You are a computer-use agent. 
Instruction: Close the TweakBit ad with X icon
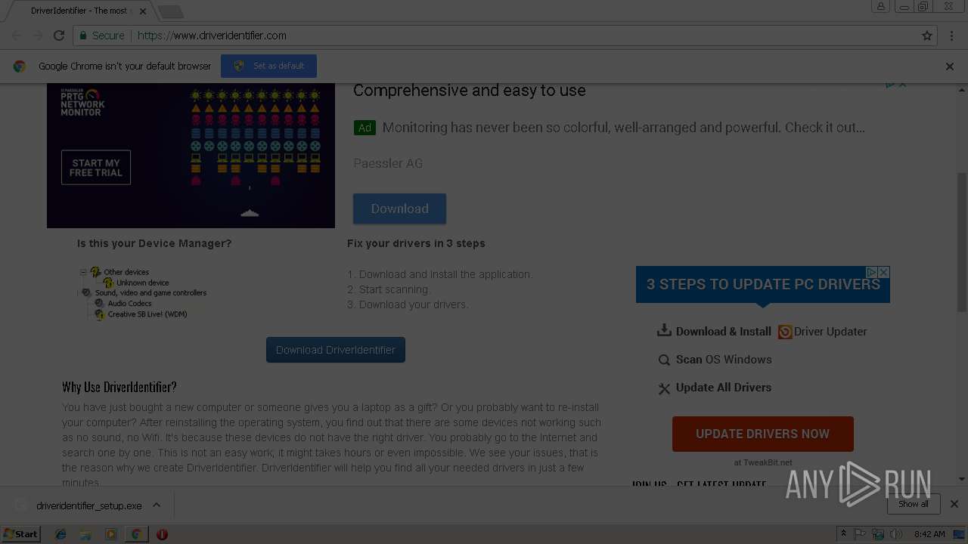(x=883, y=272)
